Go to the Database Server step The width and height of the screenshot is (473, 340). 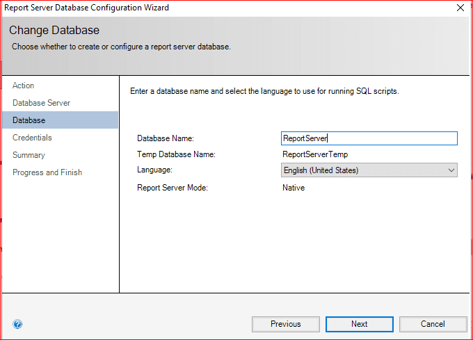tap(41, 103)
